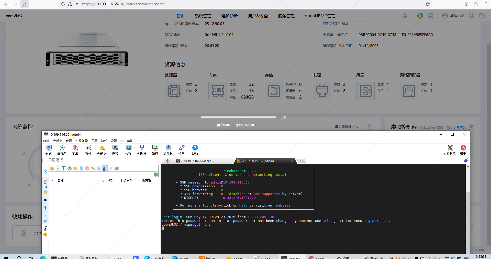Add a new terminal tab with the plus button
Screen dimensions: 491x259
302,161
